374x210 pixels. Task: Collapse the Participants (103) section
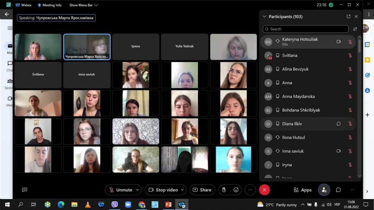click(x=264, y=16)
